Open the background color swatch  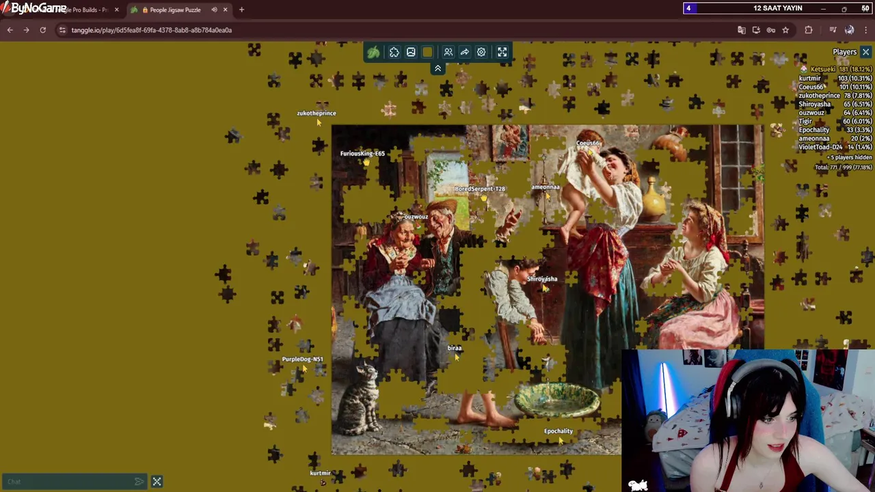[427, 52]
